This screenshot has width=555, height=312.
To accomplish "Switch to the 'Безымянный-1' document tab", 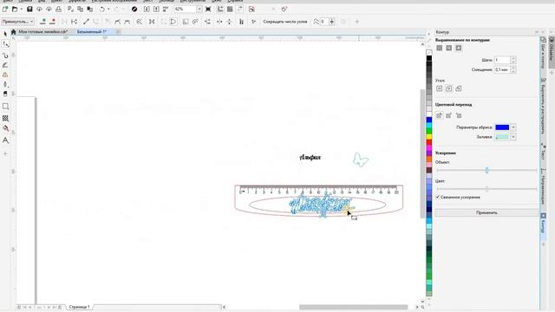I will coord(92,32).
